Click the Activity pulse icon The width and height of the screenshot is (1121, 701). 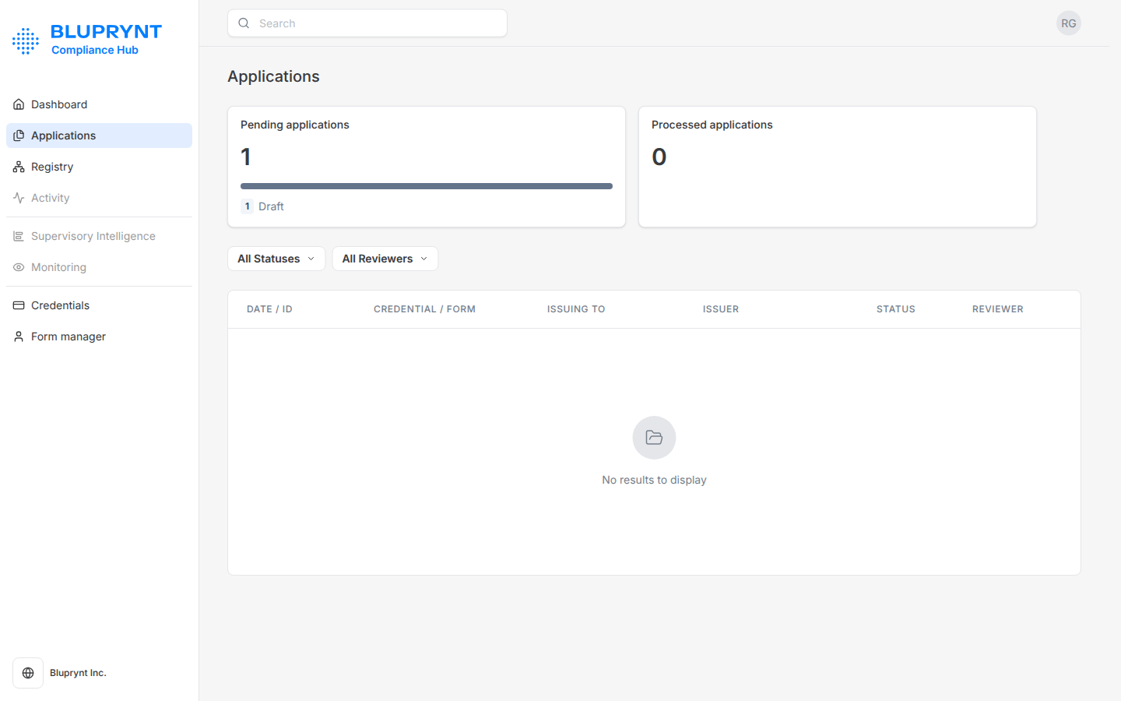[x=19, y=198]
